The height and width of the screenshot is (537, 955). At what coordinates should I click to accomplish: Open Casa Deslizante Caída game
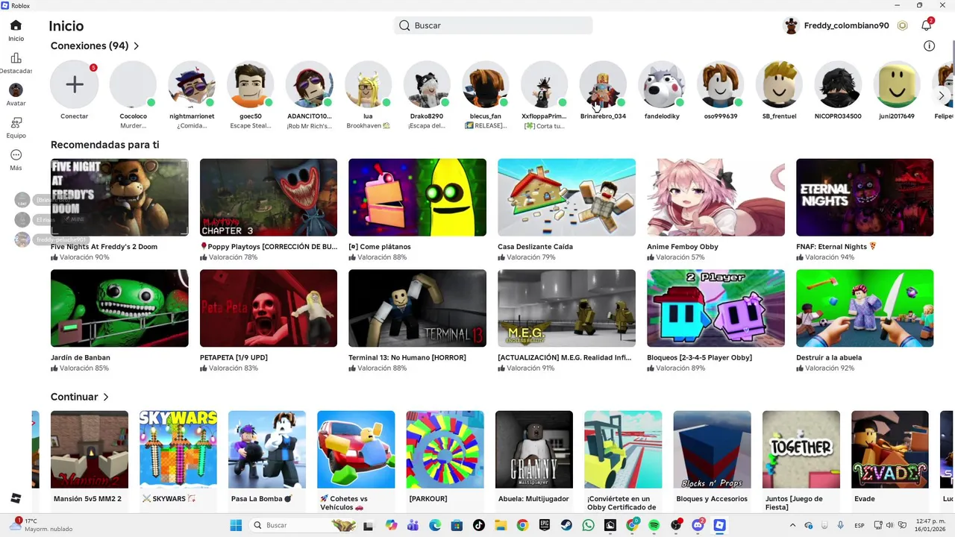tap(566, 210)
